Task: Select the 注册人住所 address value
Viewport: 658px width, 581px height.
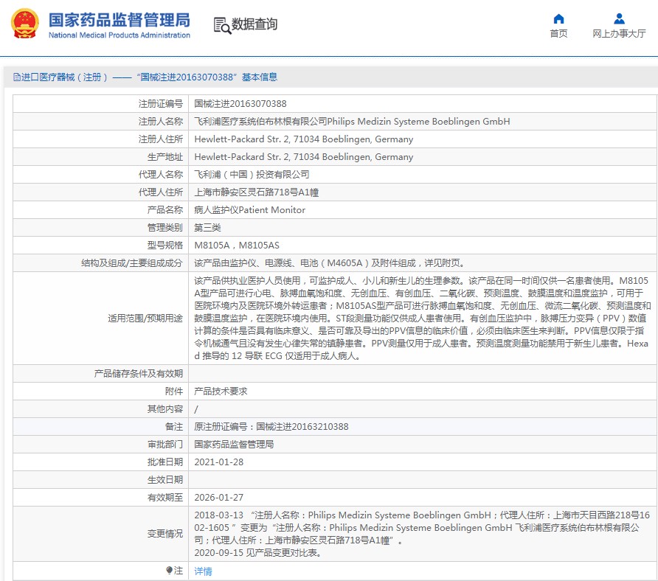Action: point(303,139)
